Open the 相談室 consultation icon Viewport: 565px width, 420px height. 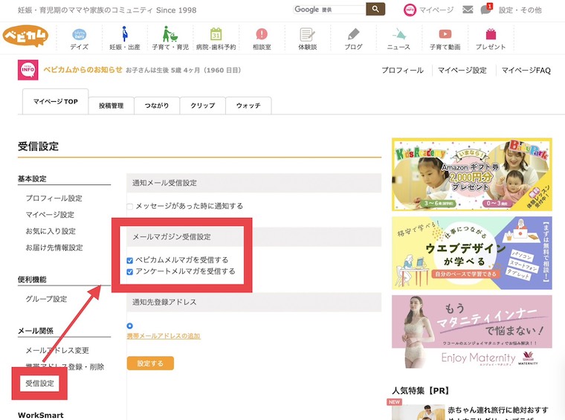[x=261, y=34]
